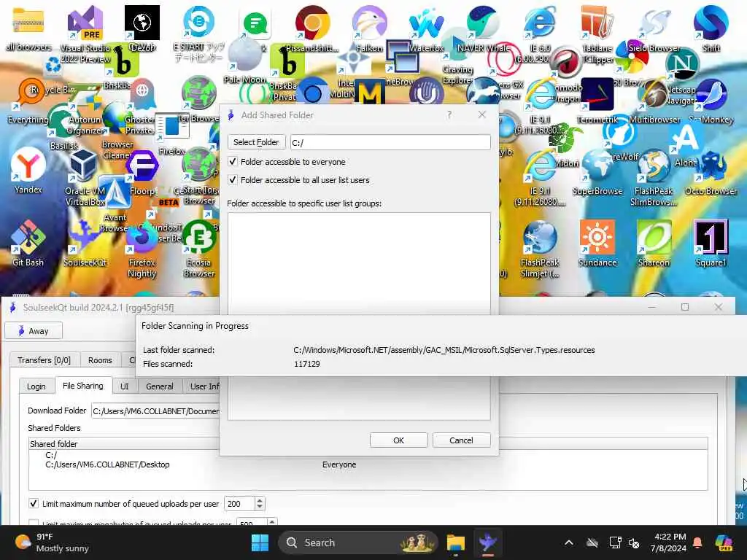747x560 pixels.
Task: Toggle Folder accessible to all user list users
Action: pos(233,180)
